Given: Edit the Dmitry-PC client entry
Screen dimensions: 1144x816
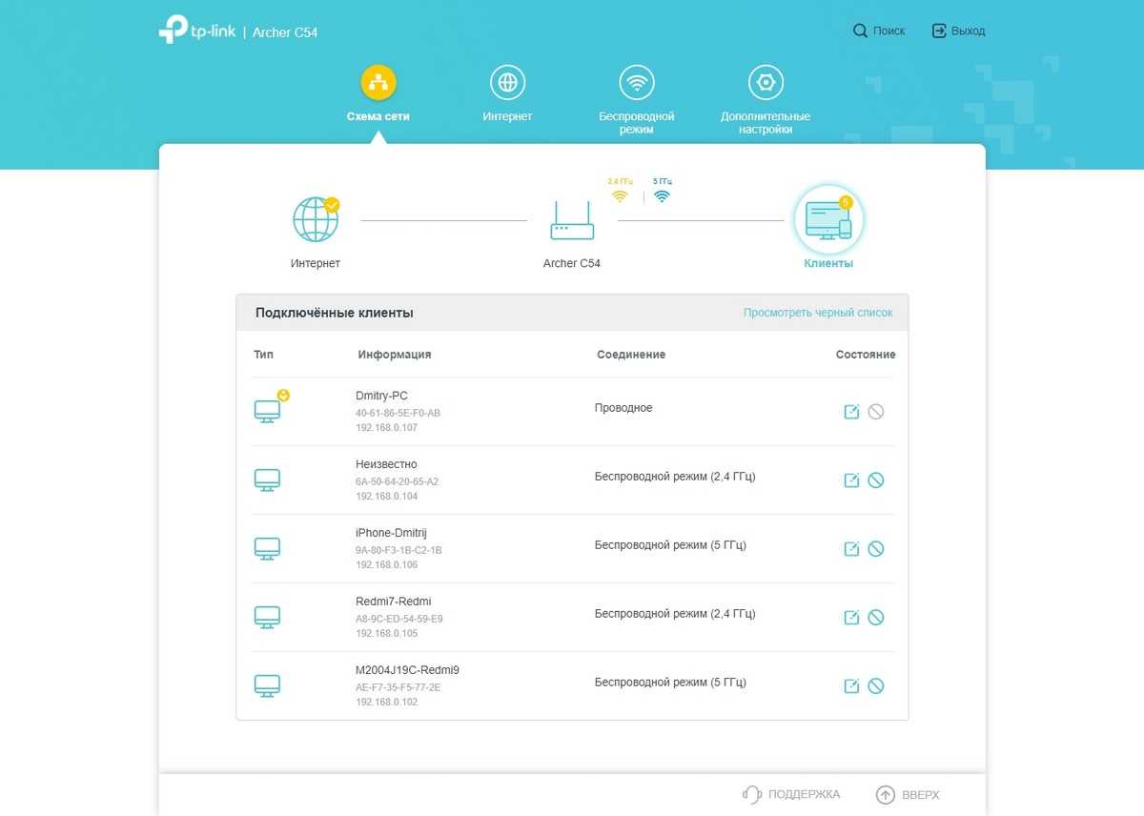Looking at the screenshot, I should pos(851,412).
